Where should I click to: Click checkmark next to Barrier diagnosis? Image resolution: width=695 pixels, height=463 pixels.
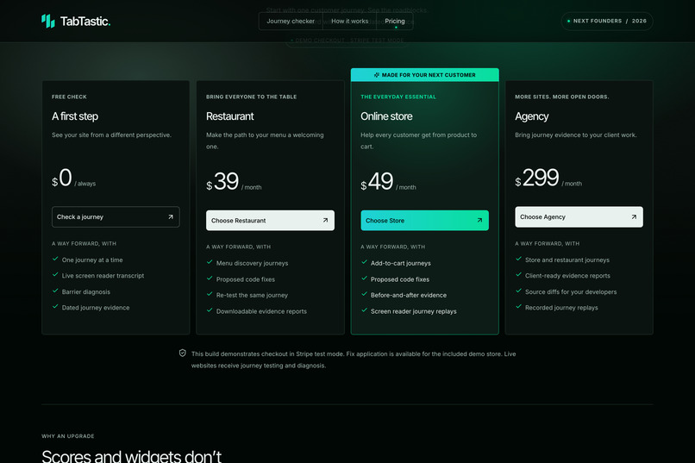coord(55,291)
